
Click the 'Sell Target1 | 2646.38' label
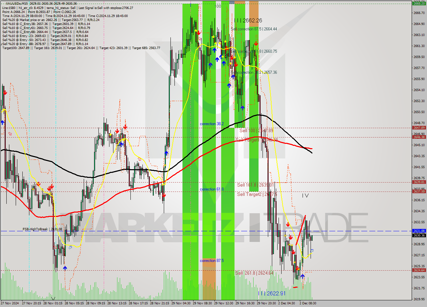(257, 140)
